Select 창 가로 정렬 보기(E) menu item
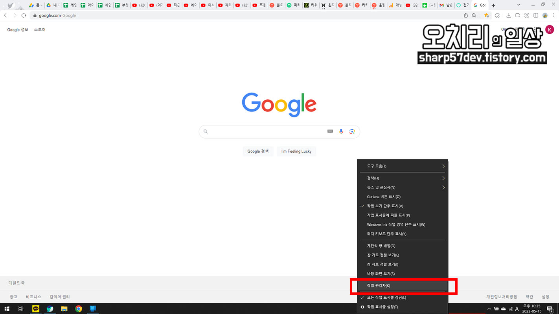Image resolution: width=559 pixels, height=314 pixels. pyautogui.click(x=403, y=255)
